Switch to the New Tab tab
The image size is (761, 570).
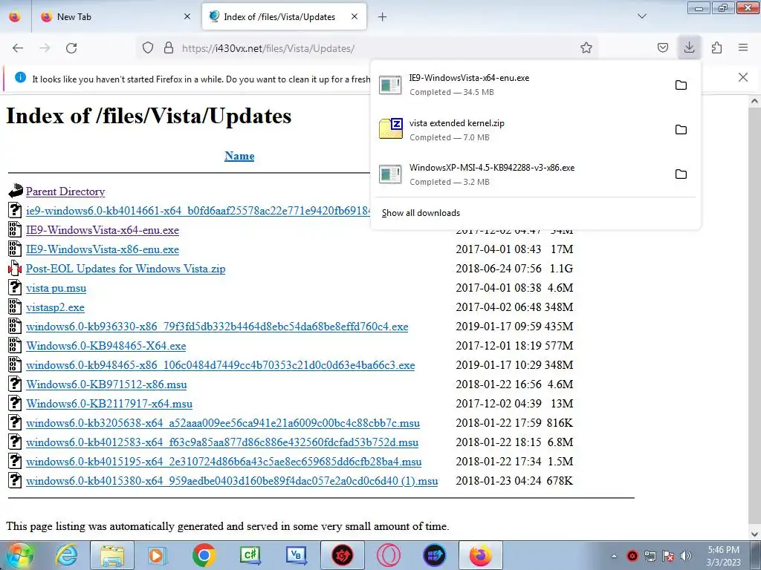pos(115,17)
